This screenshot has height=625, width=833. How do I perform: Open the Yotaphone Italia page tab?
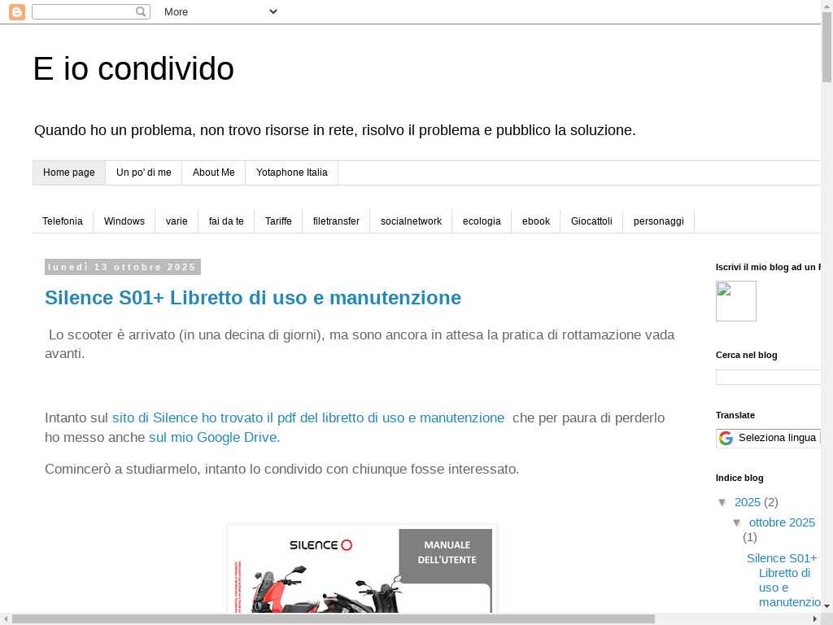tap(291, 173)
